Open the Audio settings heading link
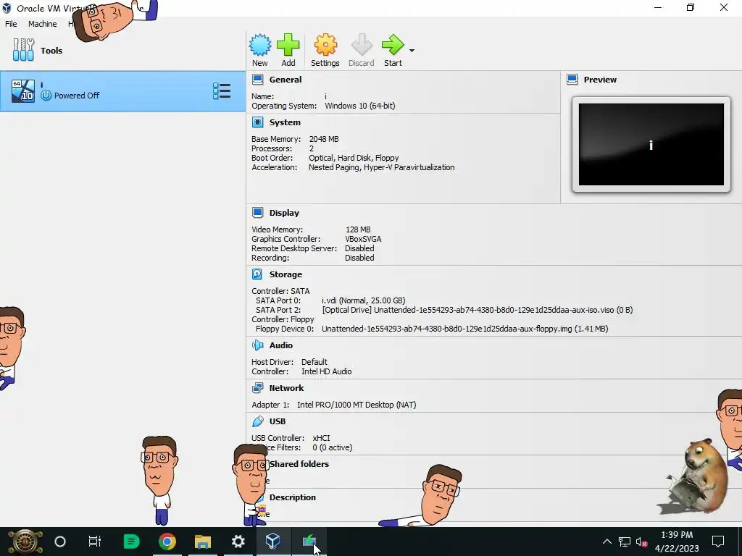 (x=281, y=345)
